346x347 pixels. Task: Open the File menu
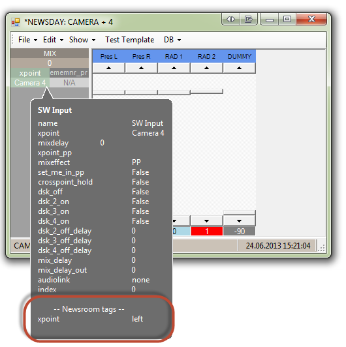[27, 40]
